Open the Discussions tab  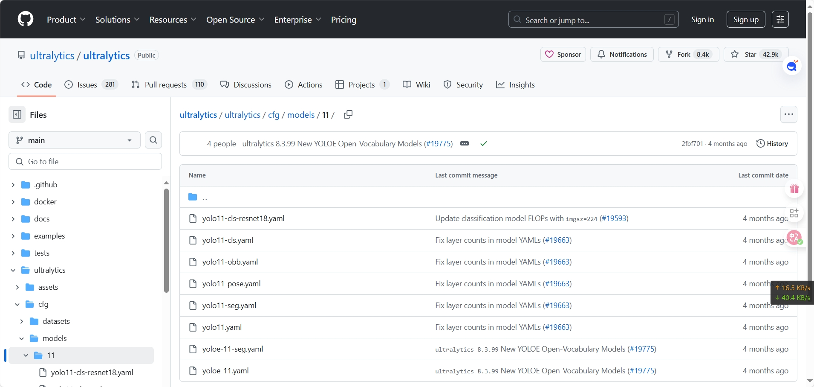(246, 84)
